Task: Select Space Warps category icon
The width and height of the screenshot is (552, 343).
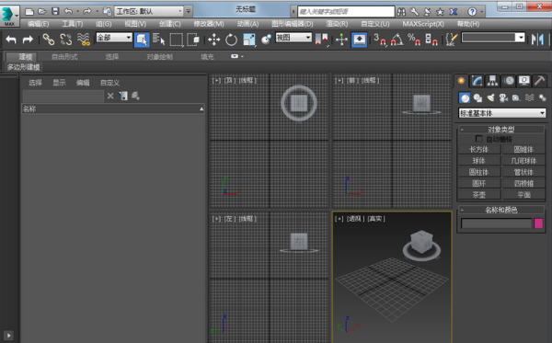Action: pyautogui.click(x=530, y=97)
